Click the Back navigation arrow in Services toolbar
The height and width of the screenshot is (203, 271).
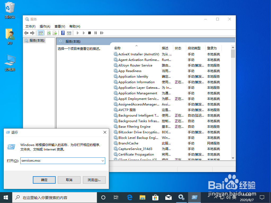point(26,33)
